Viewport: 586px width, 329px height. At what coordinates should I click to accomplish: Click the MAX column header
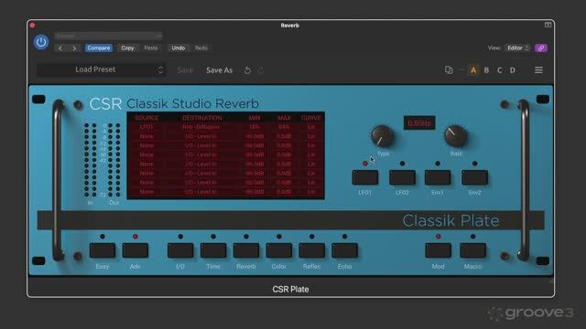point(285,118)
